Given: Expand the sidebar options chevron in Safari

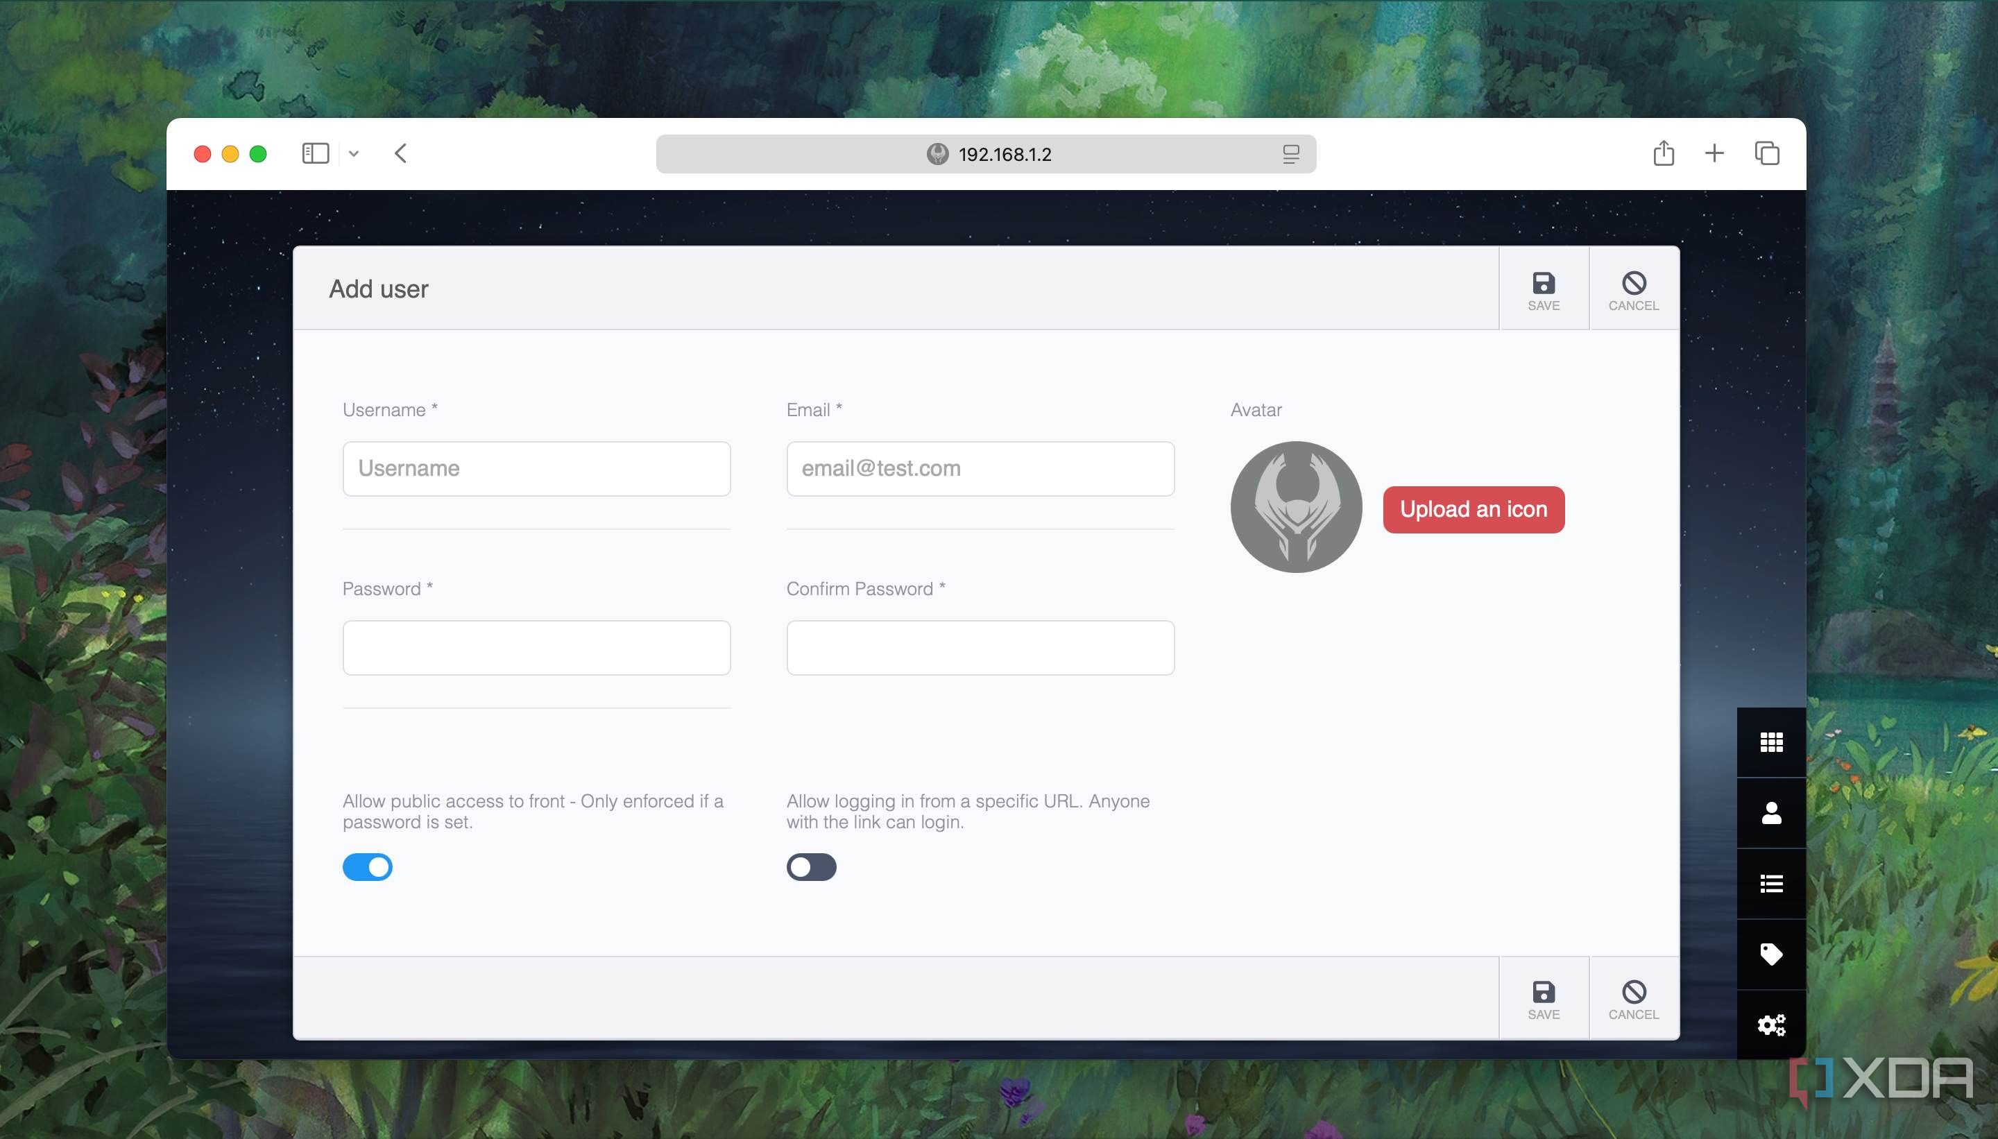Looking at the screenshot, I should coord(354,154).
